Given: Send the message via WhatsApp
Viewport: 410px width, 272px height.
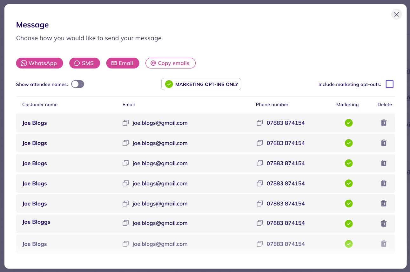Looking at the screenshot, I should coord(39,63).
